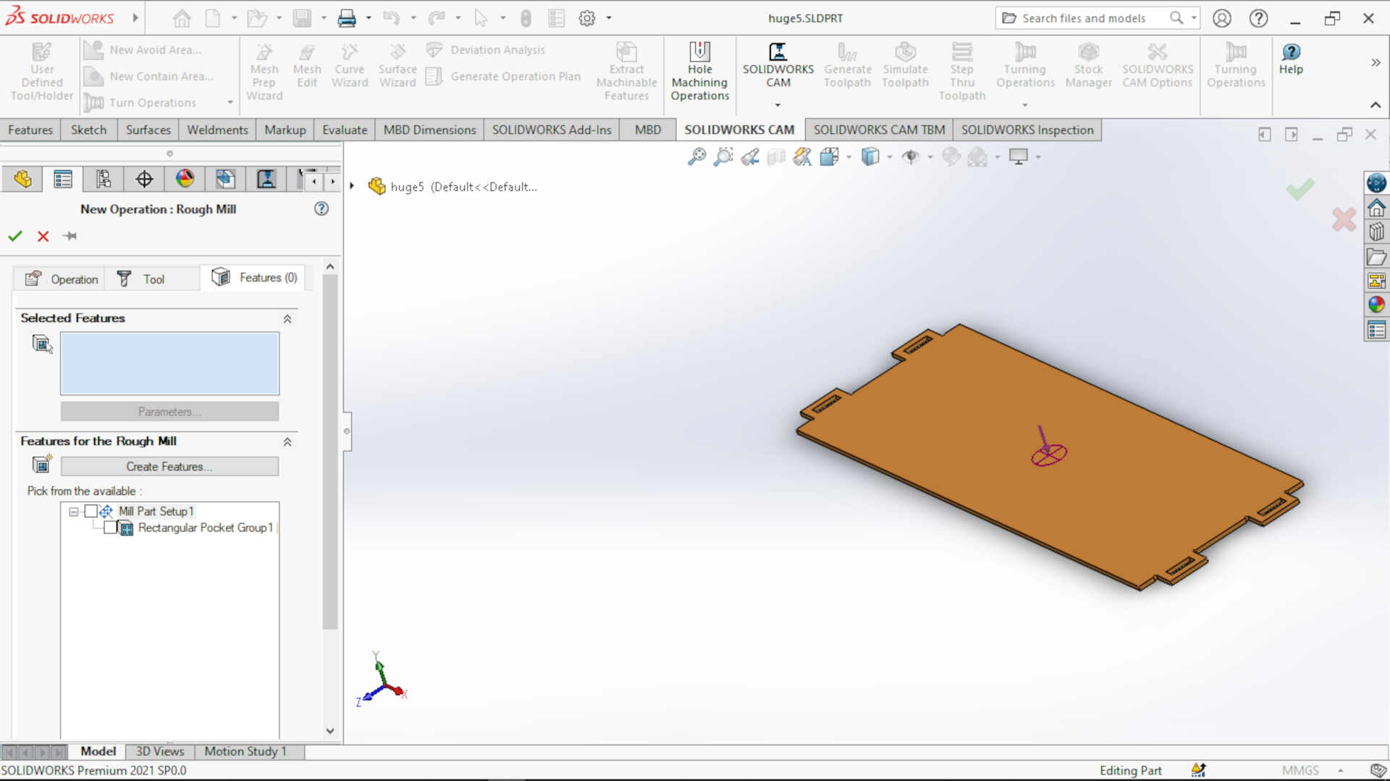Open the Surface Wizard tool
This screenshot has height=781, width=1390.
tap(397, 65)
